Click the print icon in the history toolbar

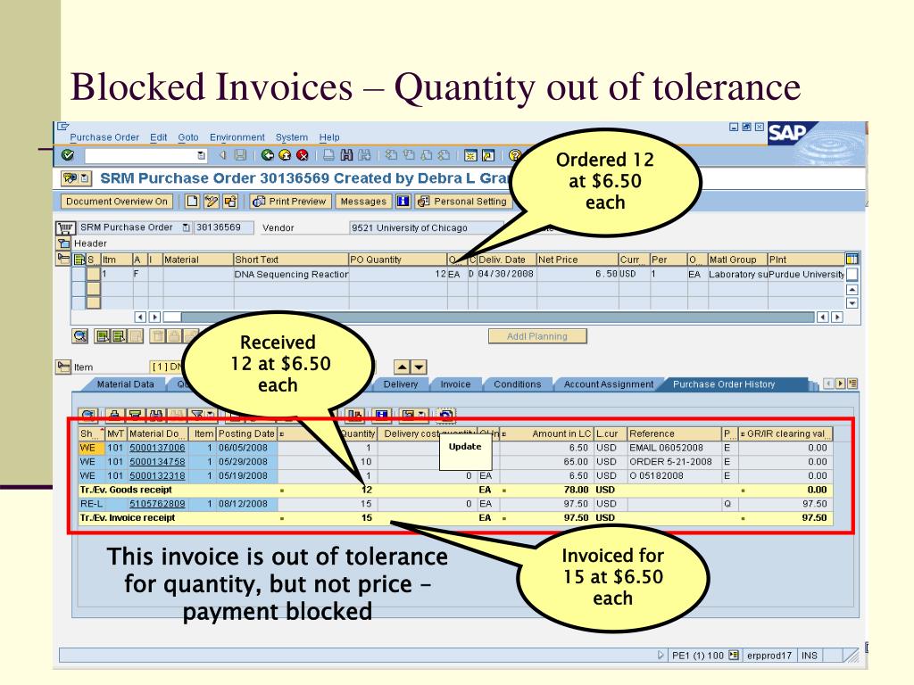click(115, 416)
